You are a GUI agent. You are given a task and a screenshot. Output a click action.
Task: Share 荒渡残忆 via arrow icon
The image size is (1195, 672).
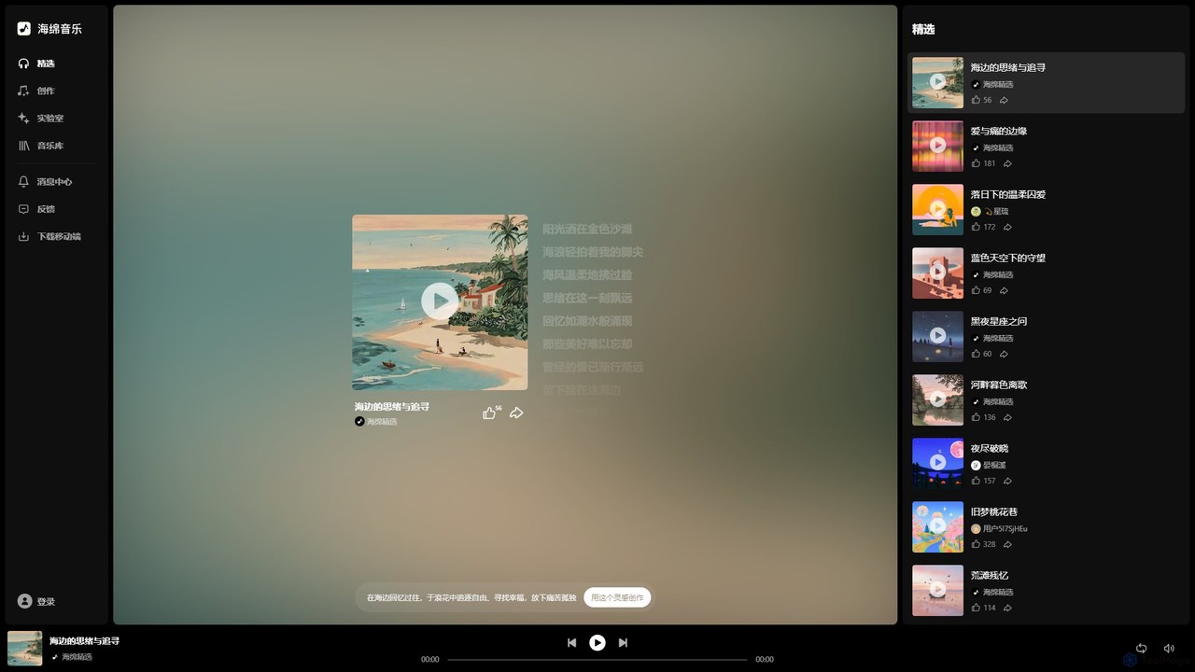(x=1007, y=608)
